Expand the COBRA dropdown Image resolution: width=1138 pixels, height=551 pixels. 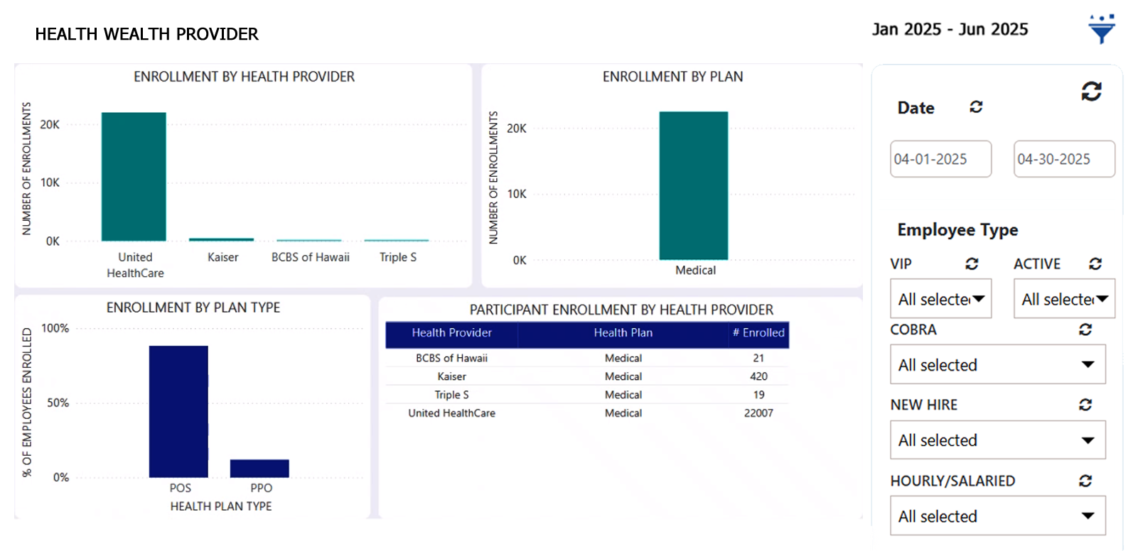tap(997, 365)
